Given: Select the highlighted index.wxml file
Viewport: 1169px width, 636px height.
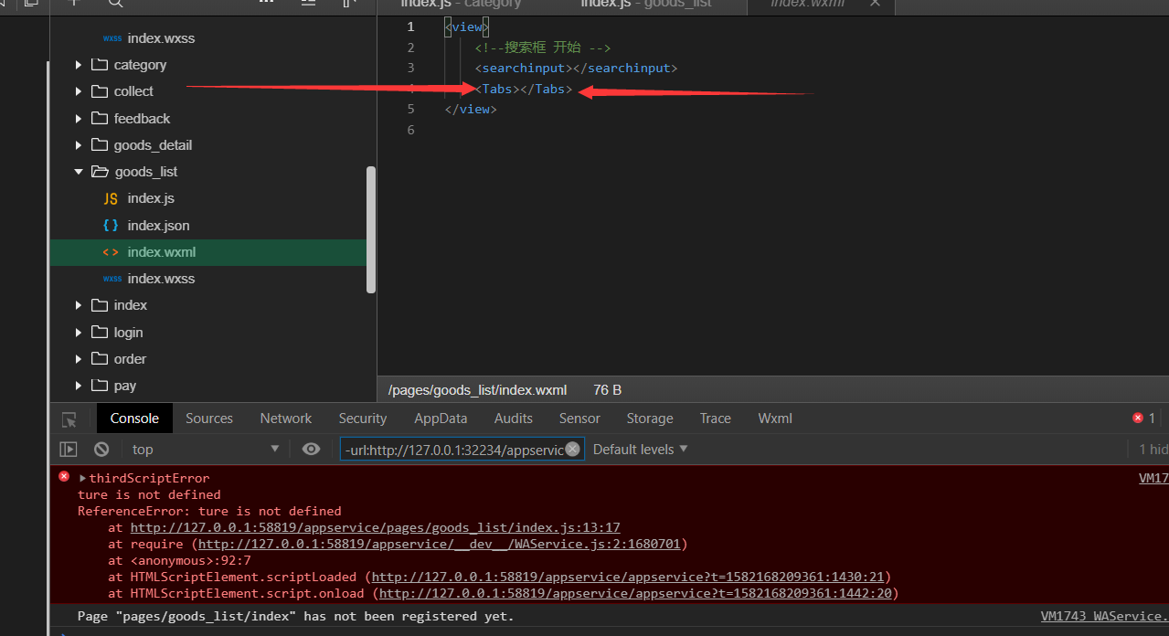Looking at the screenshot, I should pos(208,252).
